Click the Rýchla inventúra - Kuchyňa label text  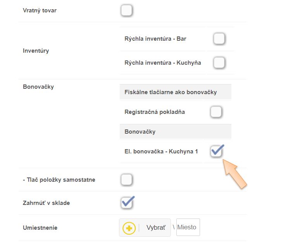point(162,62)
